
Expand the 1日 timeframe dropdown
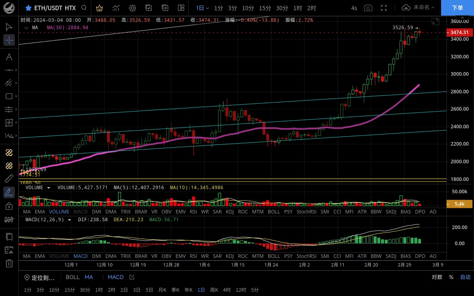203,8
